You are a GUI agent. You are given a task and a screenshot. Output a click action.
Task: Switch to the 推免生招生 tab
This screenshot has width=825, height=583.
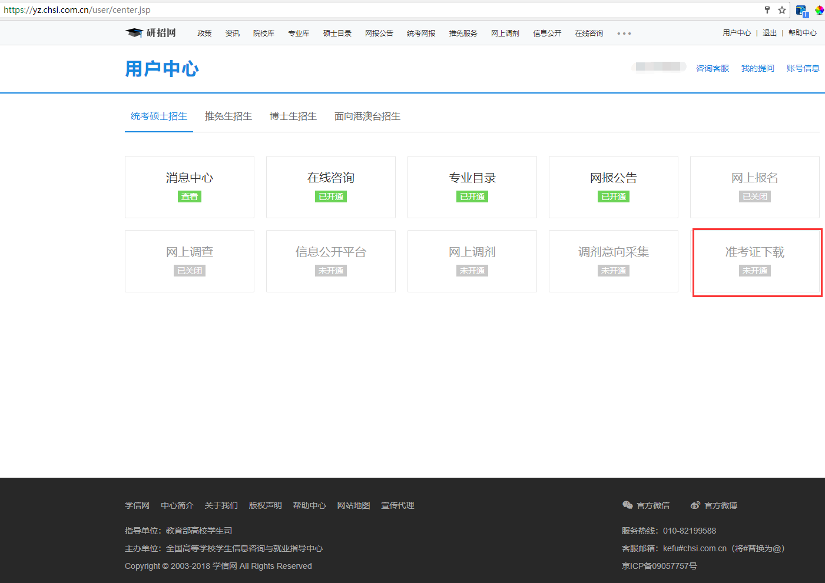click(228, 116)
